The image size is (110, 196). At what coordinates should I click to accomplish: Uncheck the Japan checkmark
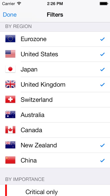(x=102, y=69)
